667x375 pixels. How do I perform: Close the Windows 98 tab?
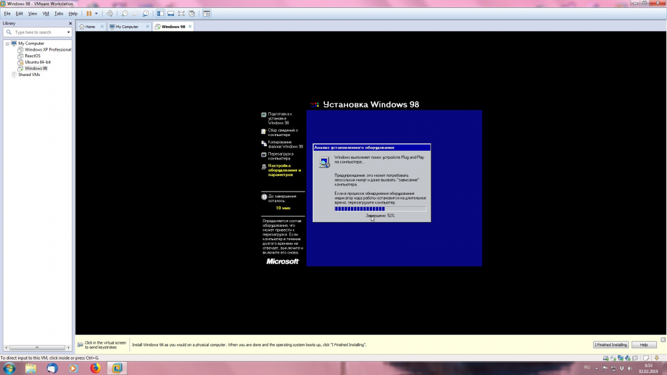click(190, 27)
